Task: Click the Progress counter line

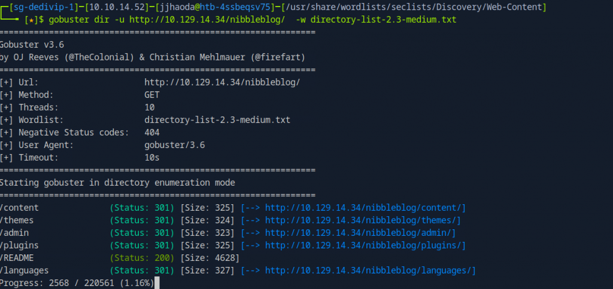Action: pyautogui.click(x=77, y=283)
